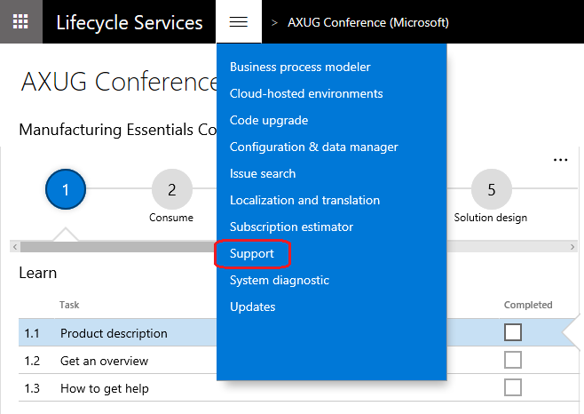Viewport: 584px width, 414px height.
Task: Select the Product description task row
Action: [114, 334]
